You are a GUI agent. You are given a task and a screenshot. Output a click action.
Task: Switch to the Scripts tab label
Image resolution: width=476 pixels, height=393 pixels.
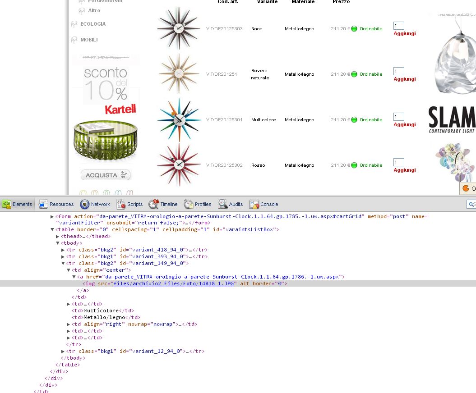(135, 204)
